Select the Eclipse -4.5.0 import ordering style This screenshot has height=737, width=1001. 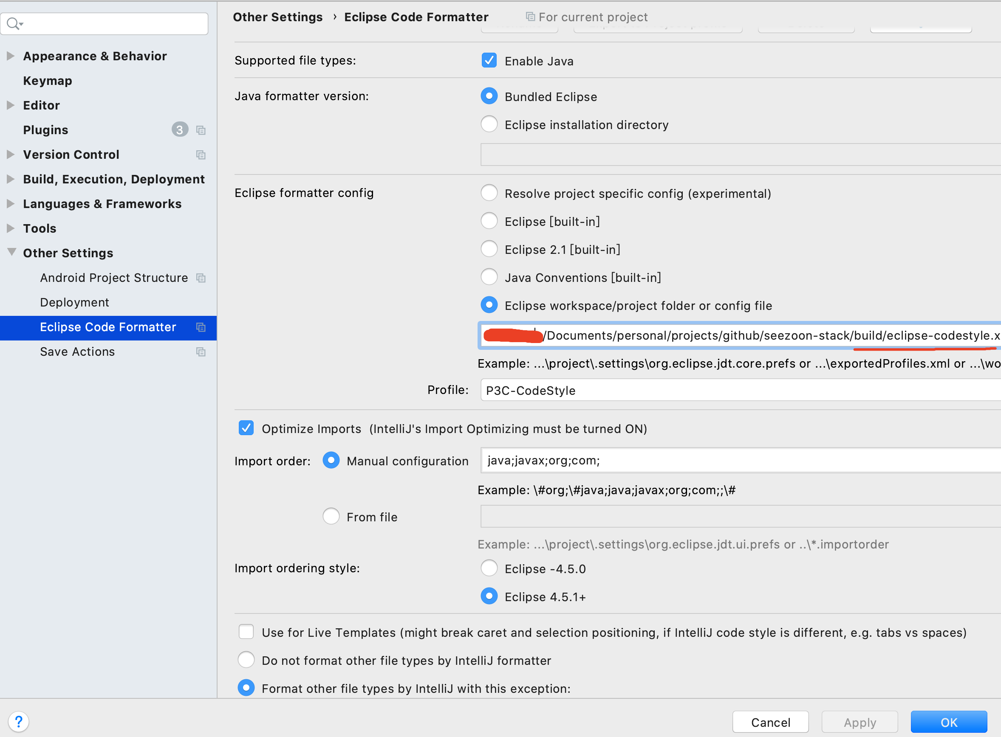(x=489, y=568)
